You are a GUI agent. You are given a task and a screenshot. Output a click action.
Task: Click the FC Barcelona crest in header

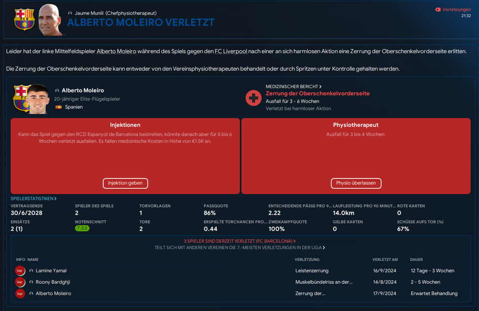[24, 19]
